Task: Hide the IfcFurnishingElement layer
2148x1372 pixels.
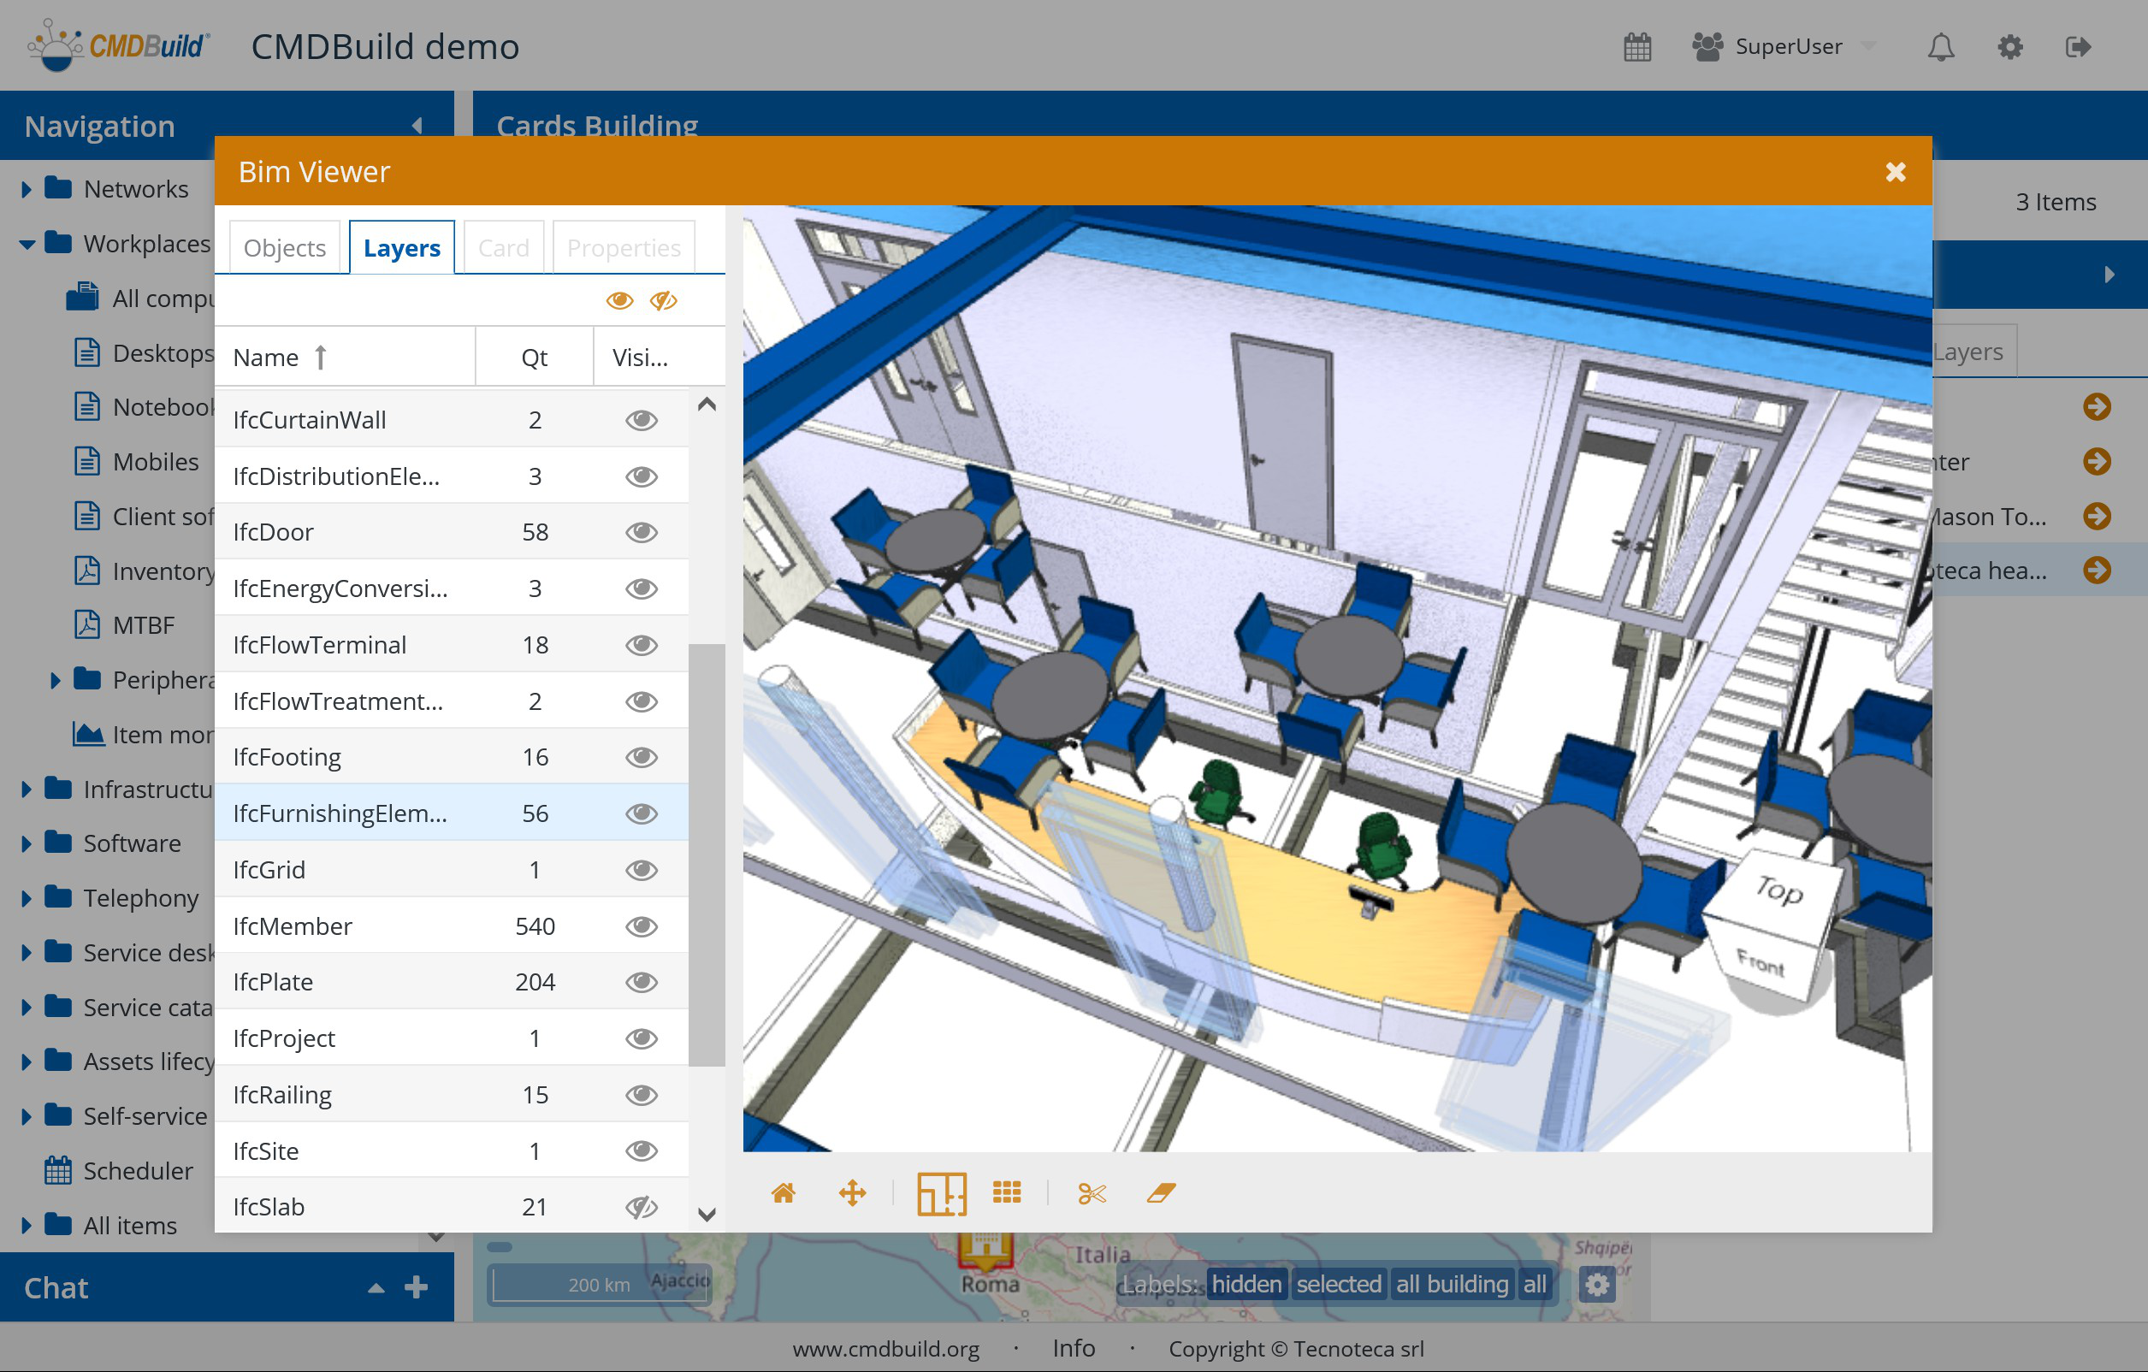Action: click(x=641, y=813)
